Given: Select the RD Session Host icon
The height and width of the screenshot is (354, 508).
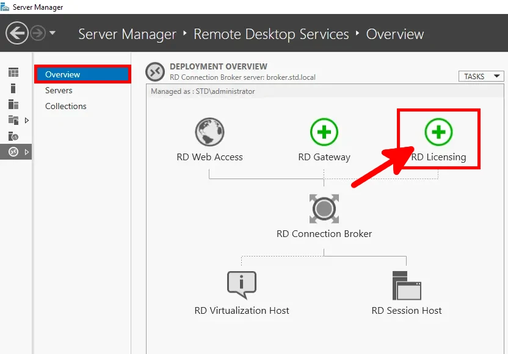Looking at the screenshot, I should pyautogui.click(x=405, y=285).
